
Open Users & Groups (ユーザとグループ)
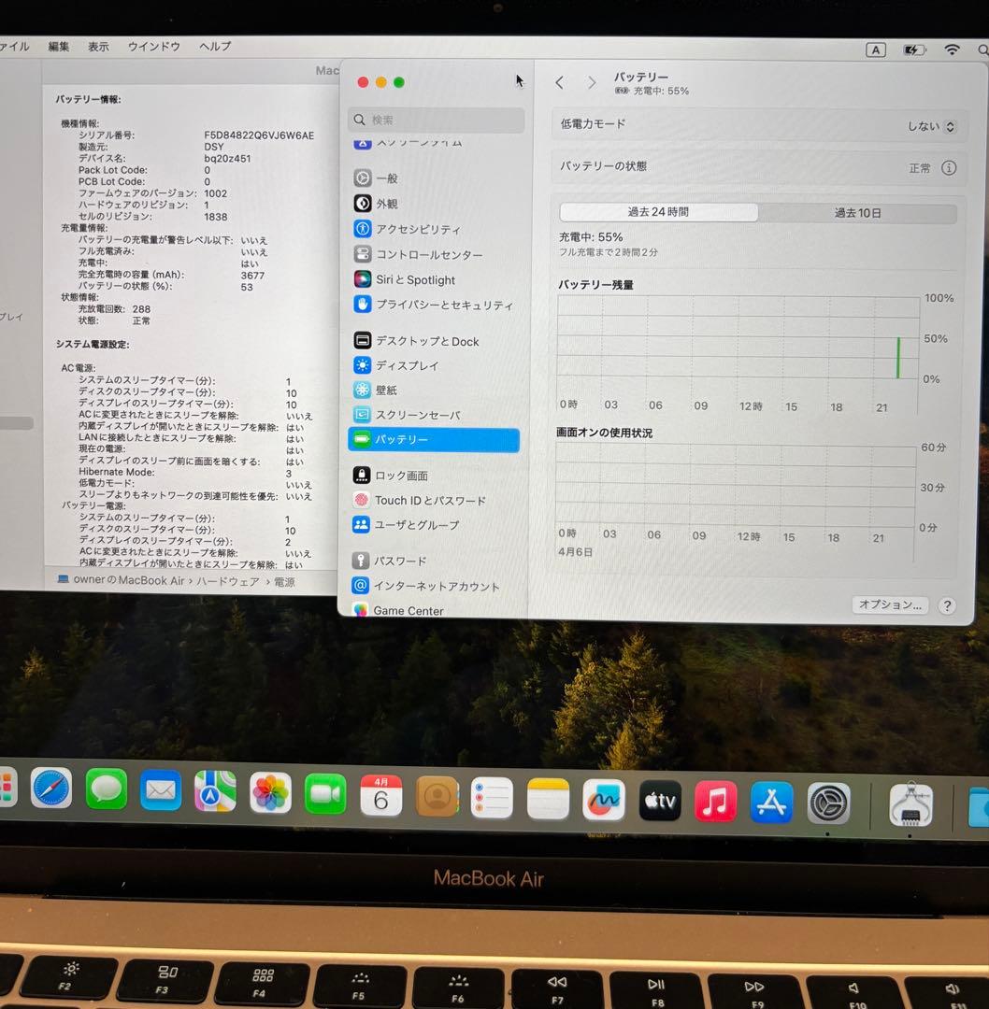(407, 524)
